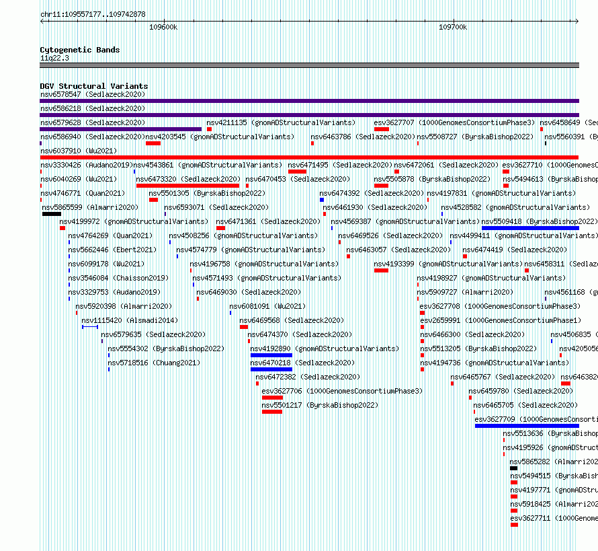This screenshot has width=598, height=551.
Task: Open nsv6037910 (Wu2021) variant label
Action: tap(79, 151)
